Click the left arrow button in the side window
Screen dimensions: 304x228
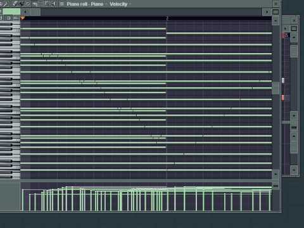click(x=286, y=28)
